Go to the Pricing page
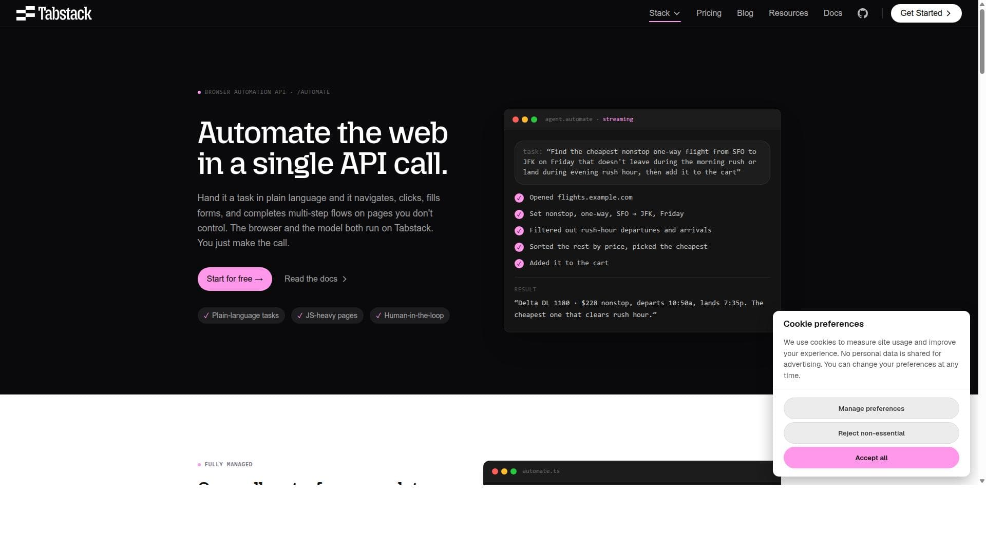Viewport: 986px width, 554px height. (709, 13)
